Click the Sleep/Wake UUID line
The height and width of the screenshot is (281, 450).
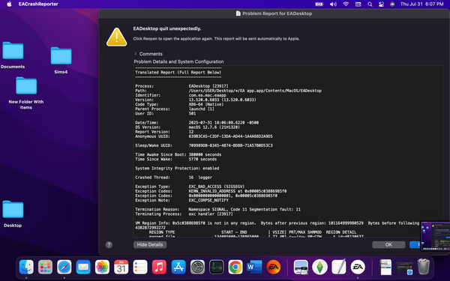(204, 145)
